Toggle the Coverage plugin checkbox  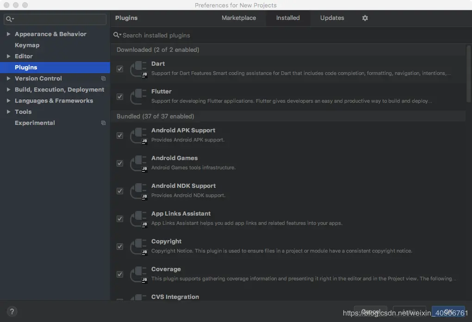[120, 274]
